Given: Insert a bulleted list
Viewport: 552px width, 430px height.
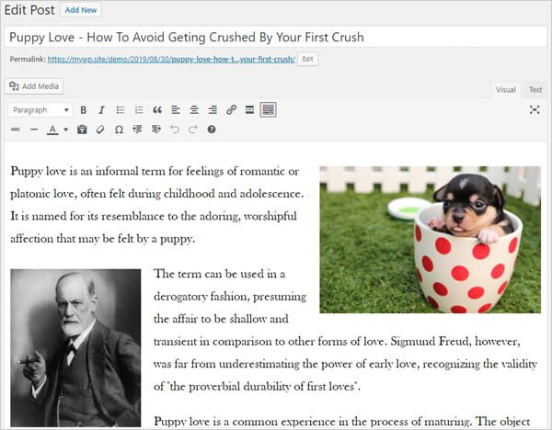Looking at the screenshot, I should (121, 110).
